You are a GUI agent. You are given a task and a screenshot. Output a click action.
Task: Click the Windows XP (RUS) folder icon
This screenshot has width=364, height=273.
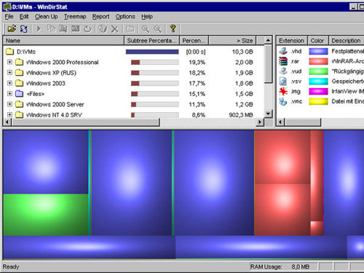coord(19,72)
